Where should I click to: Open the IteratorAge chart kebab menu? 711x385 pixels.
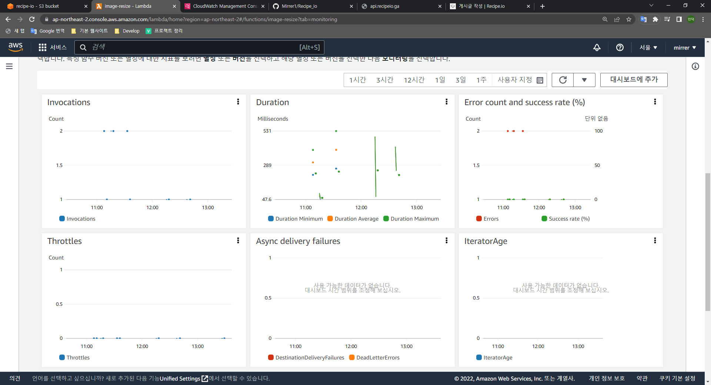[655, 241]
